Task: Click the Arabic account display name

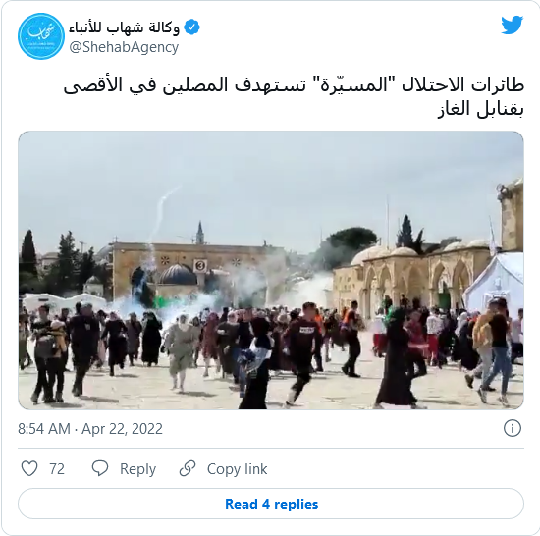Action: [x=124, y=27]
